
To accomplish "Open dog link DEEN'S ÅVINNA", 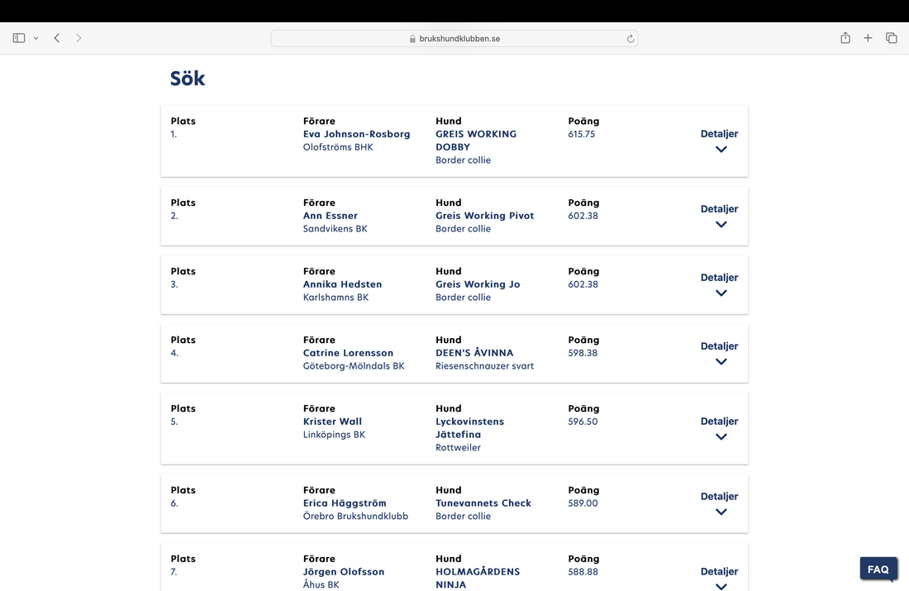I will [474, 353].
